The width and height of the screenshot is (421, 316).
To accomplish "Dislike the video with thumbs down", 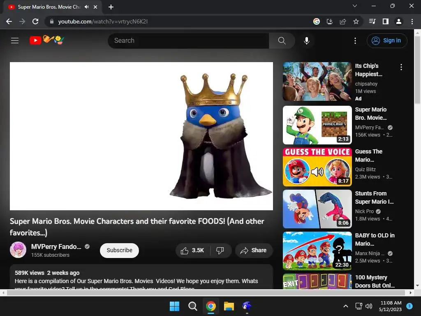I will (x=220, y=251).
